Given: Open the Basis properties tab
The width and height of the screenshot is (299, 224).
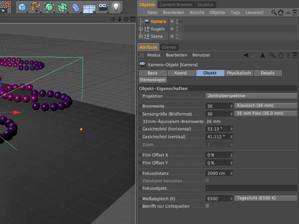Looking at the screenshot, I should (x=152, y=73).
